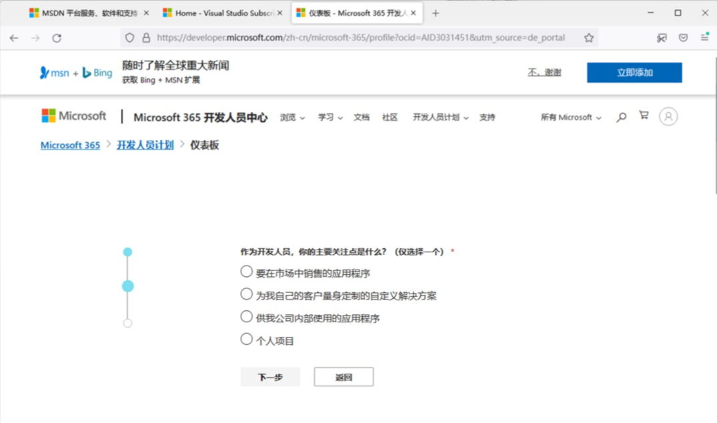
Task: Select 要在市场中销售的应用程序 radio option
Action: [x=247, y=272]
